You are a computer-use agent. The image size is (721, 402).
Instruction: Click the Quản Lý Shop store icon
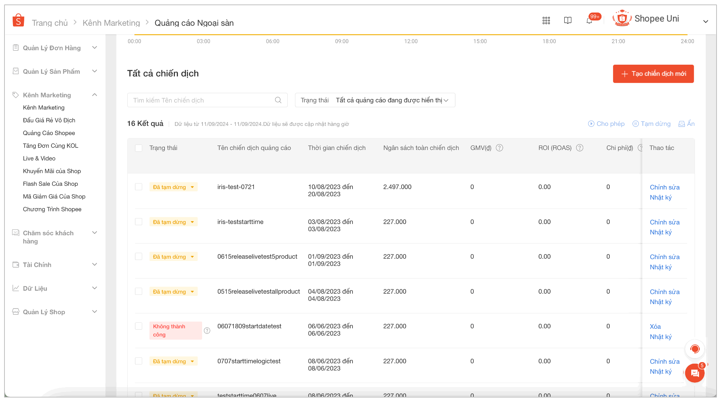click(x=16, y=312)
